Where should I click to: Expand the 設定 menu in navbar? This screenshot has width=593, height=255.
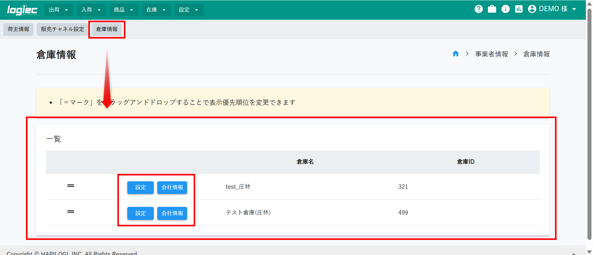(189, 10)
